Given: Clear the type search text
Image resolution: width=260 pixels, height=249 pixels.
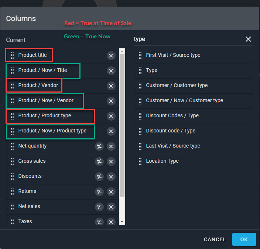Looking at the screenshot, I should coord(248,39).
